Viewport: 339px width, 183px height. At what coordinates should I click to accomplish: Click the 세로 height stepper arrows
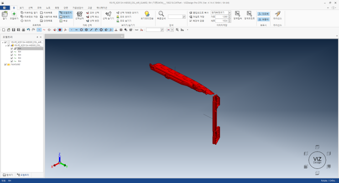(229, 21)
